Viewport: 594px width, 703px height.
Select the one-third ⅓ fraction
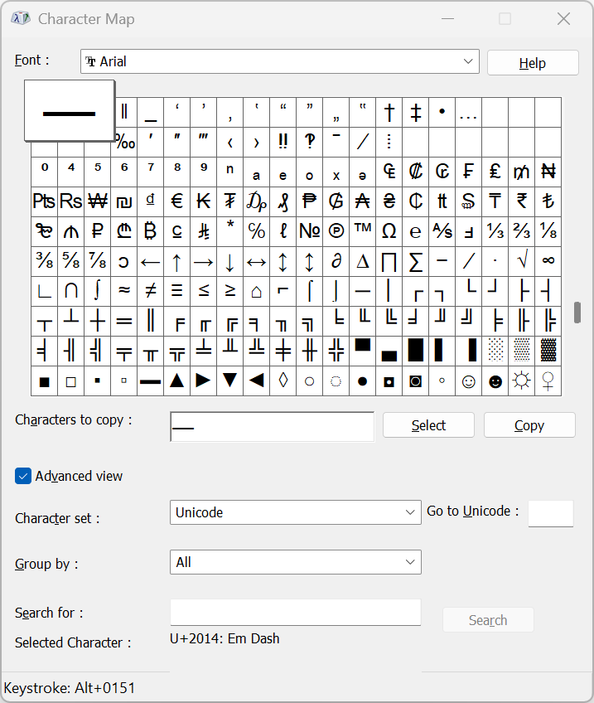click(495, 231)
